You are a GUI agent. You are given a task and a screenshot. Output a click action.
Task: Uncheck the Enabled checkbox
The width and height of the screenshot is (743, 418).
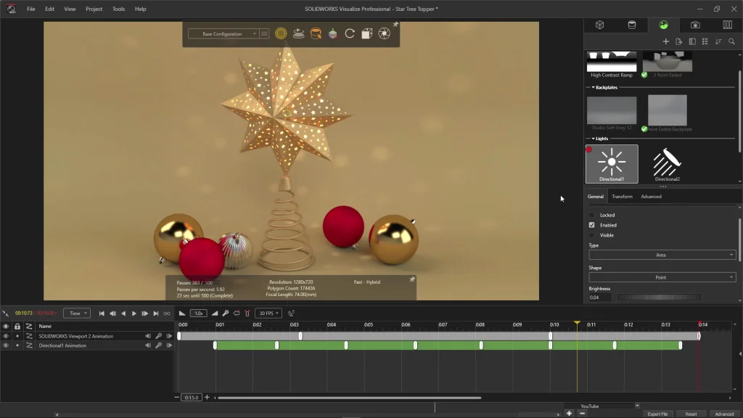591,225
